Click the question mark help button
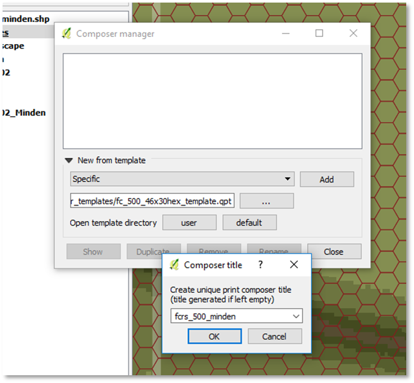 click(260, 264)
